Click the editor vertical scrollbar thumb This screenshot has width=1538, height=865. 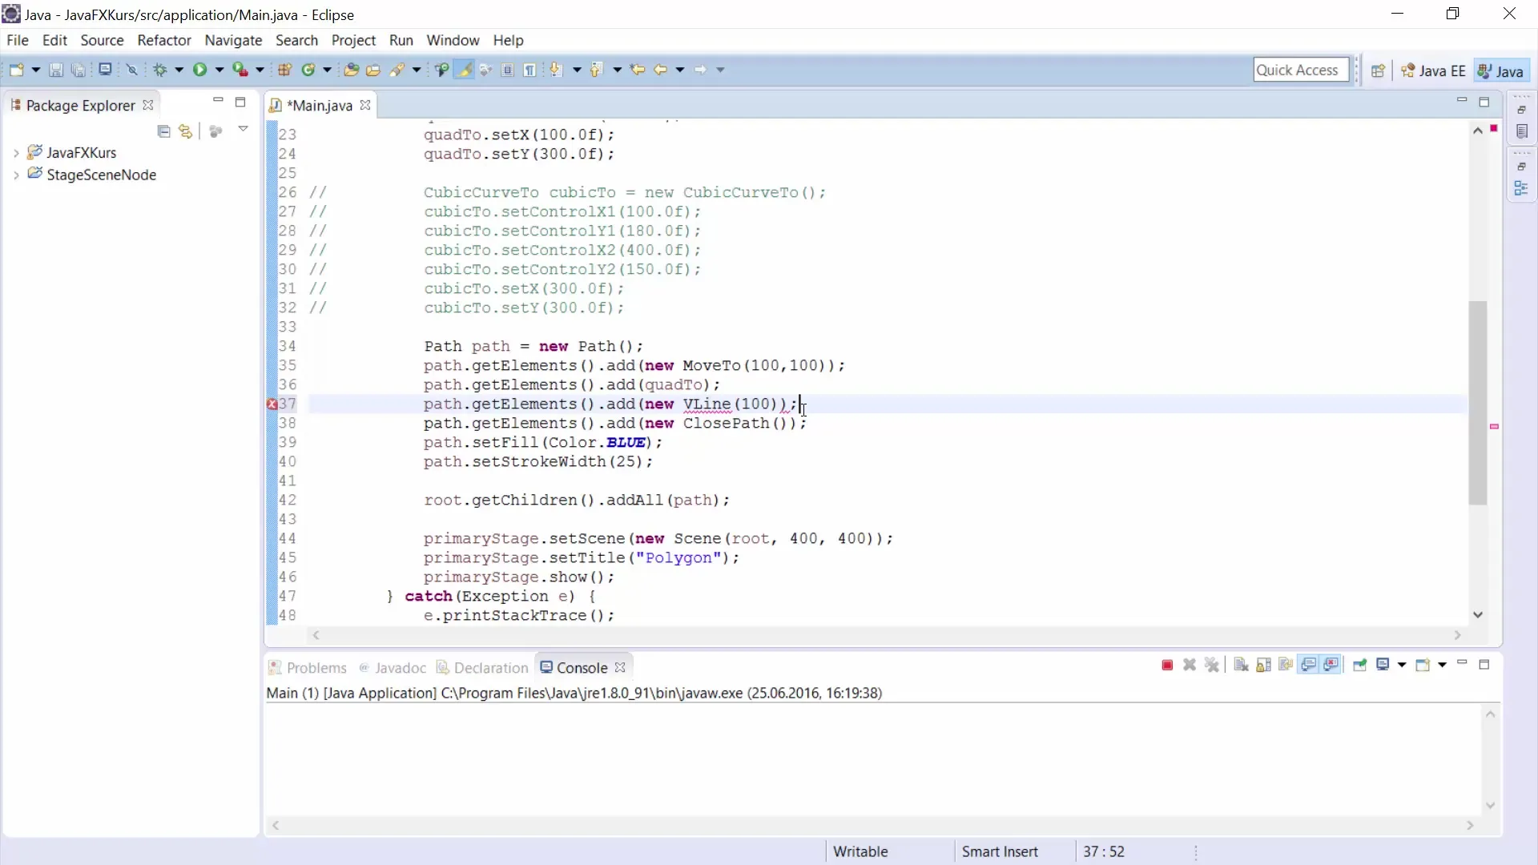tap(1478, 403)
